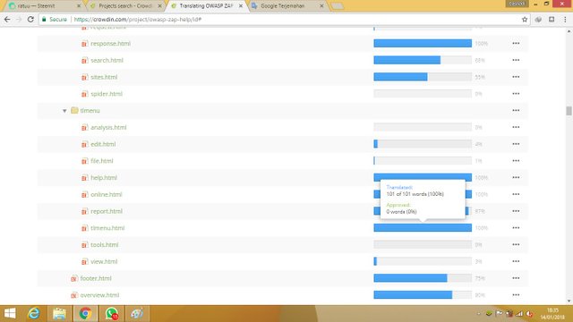The width and height of the screenshot is (573, 322).
Task: Open the more options menu for edit.html
Action: tap(516, 144)
